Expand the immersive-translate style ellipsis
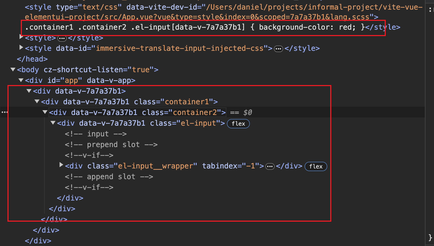The width and height of the screenshot is (434, 246). pos(278,48)
